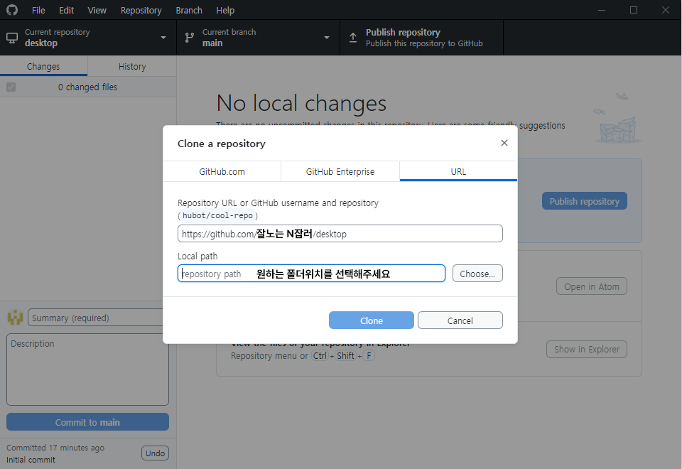
Task: Open the View menu
Action: coord(97,10)
